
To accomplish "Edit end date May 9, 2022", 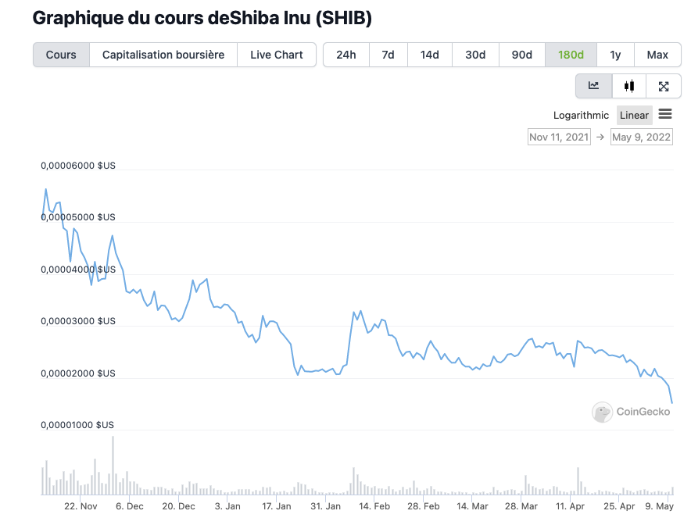I will pyautogui.click(x=641, y=137).
